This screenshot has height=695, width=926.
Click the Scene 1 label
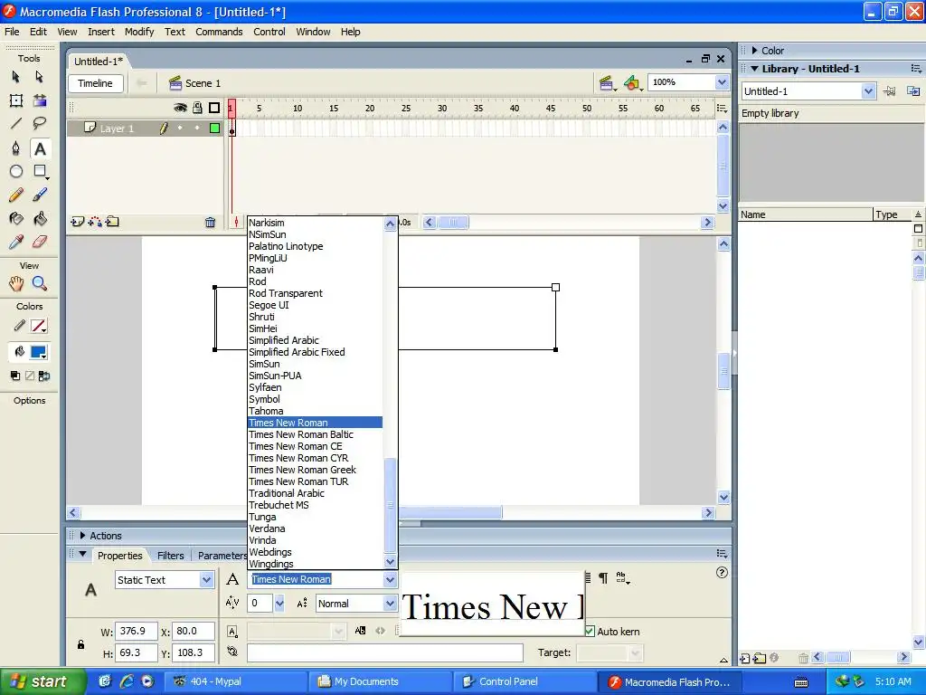click(x=203, y=83)
